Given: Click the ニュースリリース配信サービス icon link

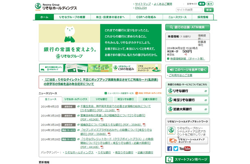Looking at the screenshot, I should [x=106, y=93].
